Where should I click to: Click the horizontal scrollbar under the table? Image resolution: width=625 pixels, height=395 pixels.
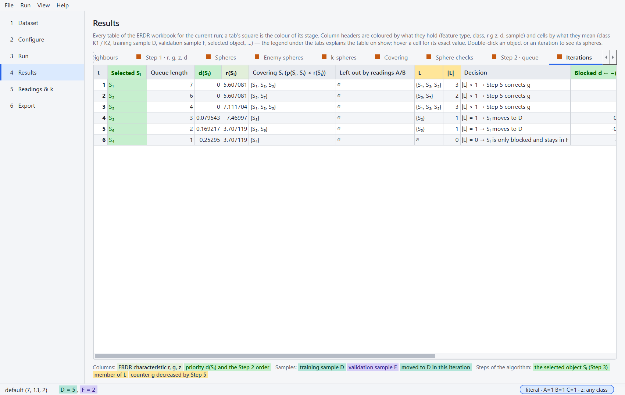click(x=265, y=356)
